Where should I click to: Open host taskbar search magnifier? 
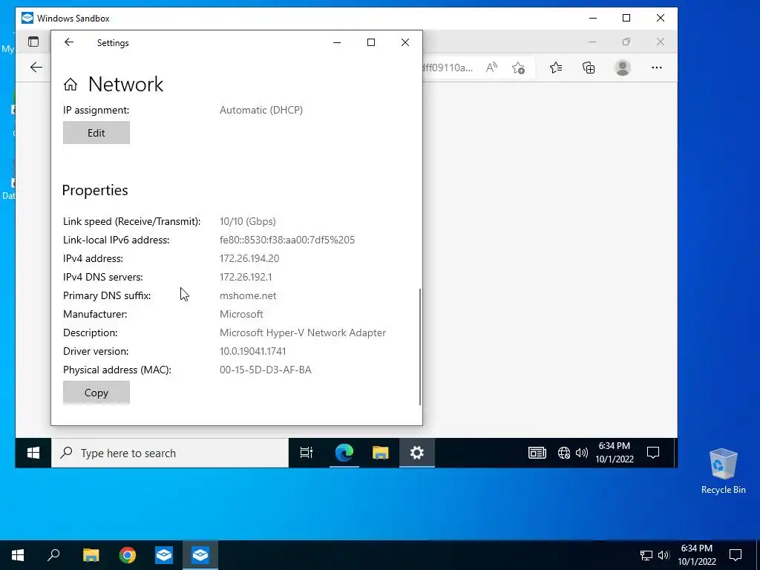click(x=53, y=555)
